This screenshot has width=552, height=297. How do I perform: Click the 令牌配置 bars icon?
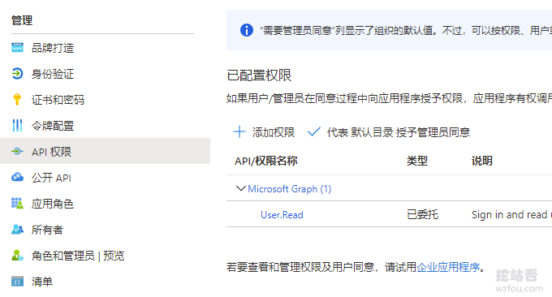coord(17,126)
